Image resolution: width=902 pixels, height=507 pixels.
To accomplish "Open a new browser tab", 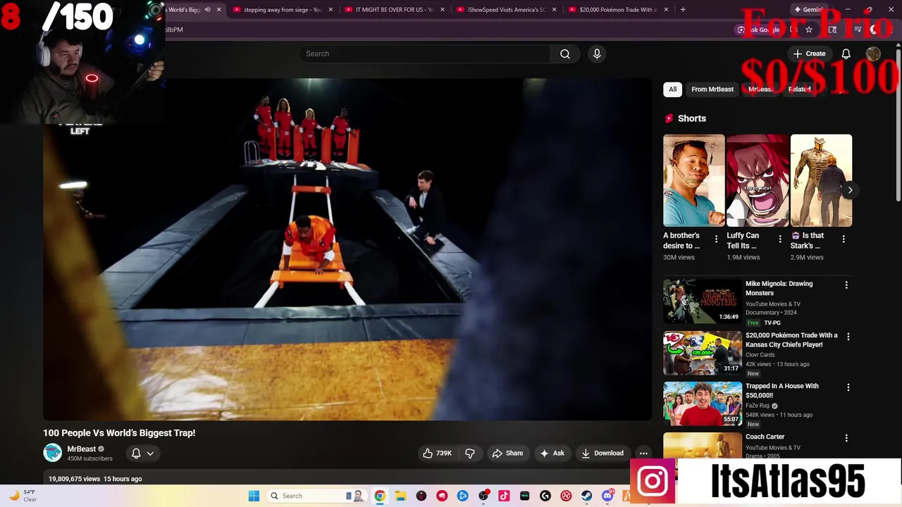I will tap(683, 10).
